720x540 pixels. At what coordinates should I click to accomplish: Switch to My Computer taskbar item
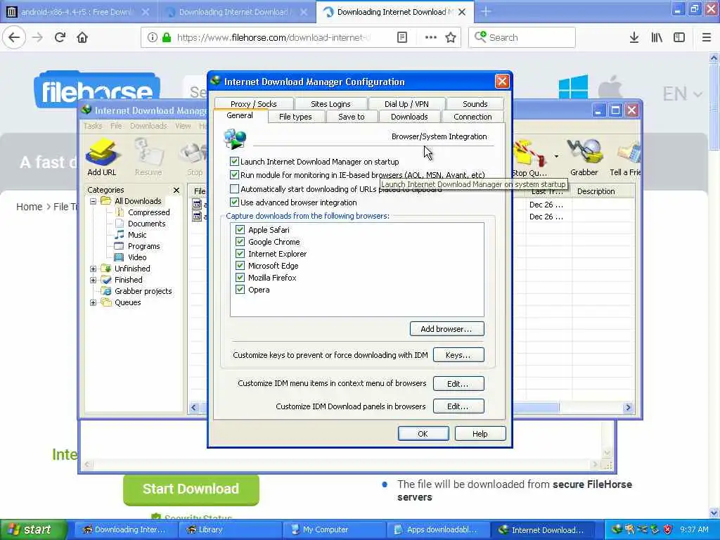pyautogui.click(x=333, y=530)
